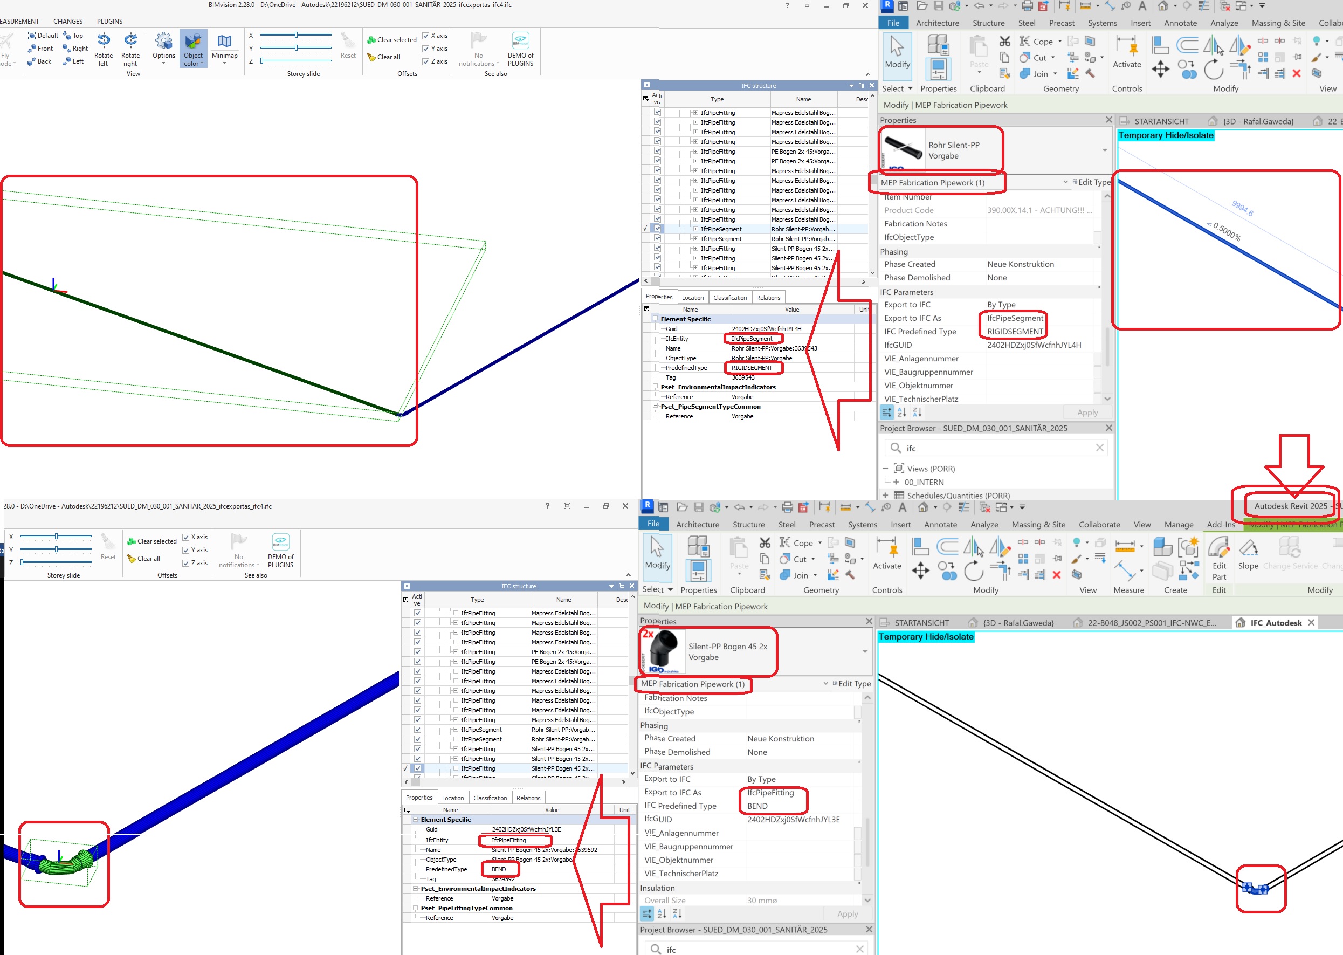Uncheck the Z axis checkbox in top window
1343x955 pixels.
coord(426,62)
